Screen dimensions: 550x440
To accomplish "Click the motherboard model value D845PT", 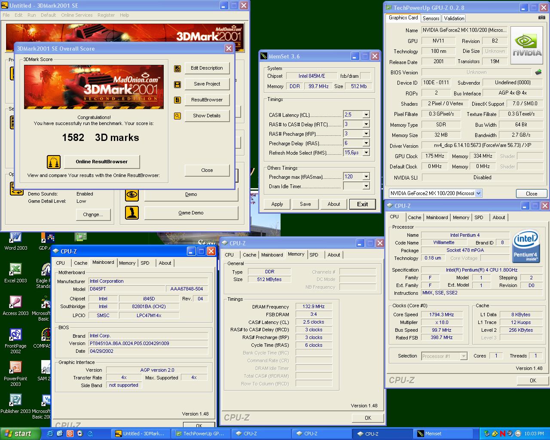I will point(126,289).
